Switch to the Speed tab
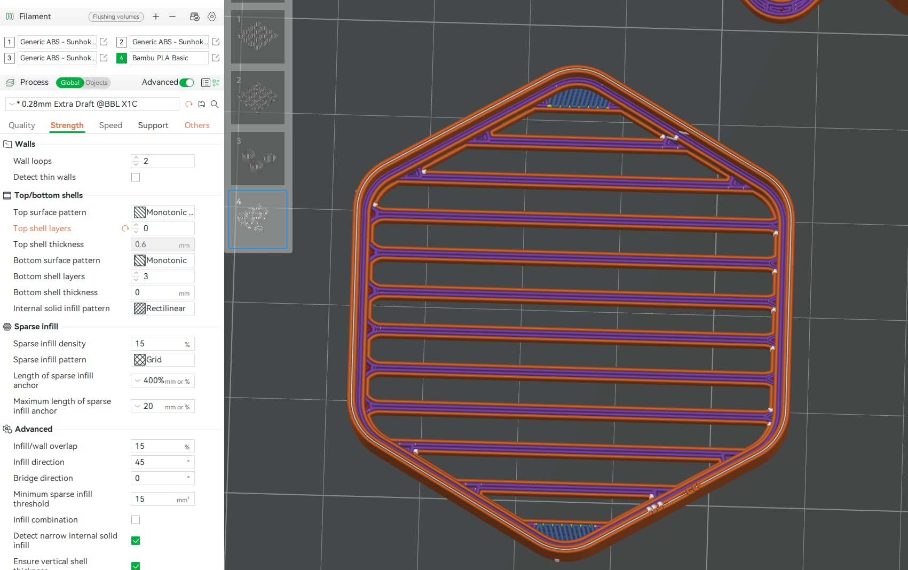Viewport: 908px width, 570px height. click(110, 125)
